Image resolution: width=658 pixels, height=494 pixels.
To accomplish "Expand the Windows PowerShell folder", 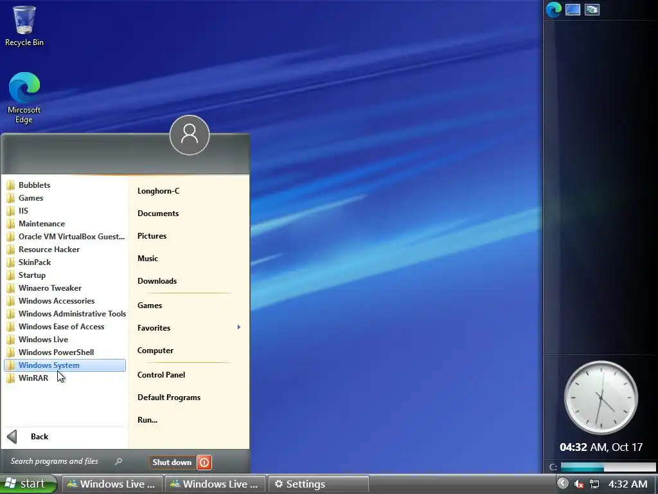I will [65, 352].
